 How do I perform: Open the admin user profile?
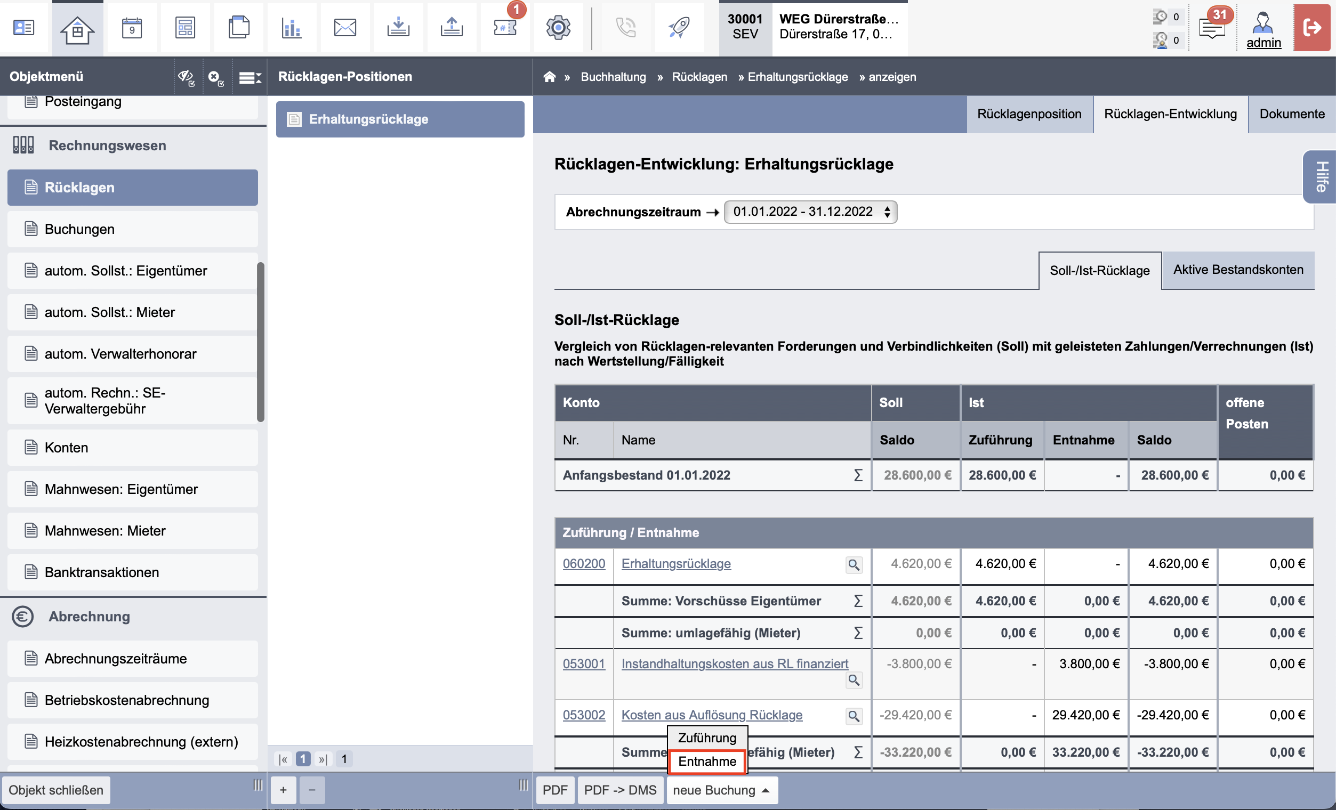1263,30
